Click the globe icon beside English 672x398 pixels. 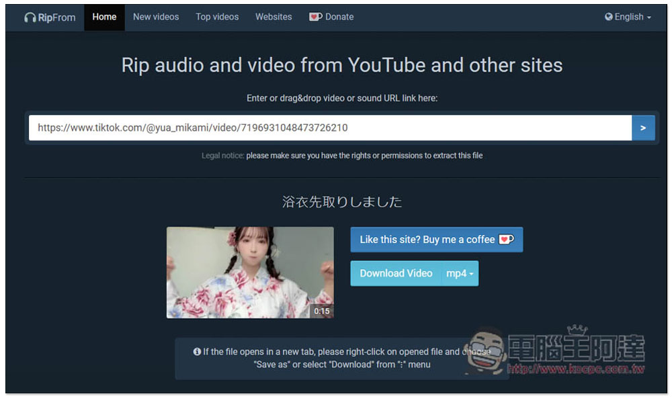point(609,17)
